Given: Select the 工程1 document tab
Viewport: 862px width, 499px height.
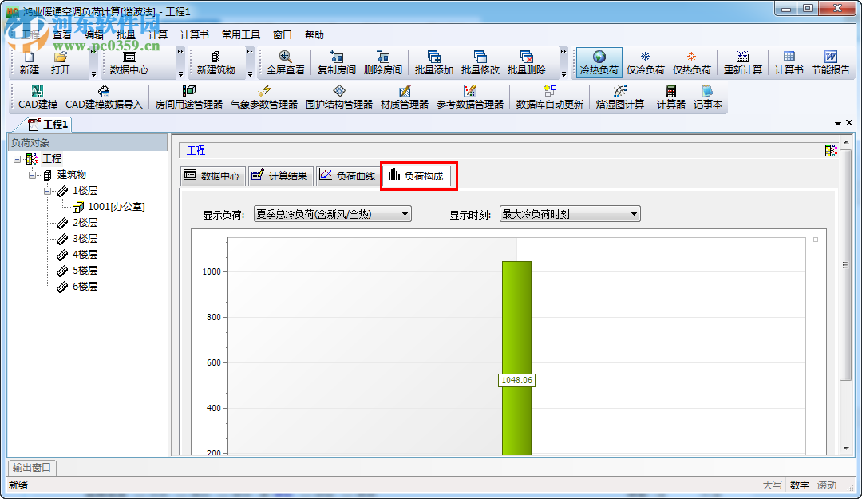Looking at the screenshot, I should pyautogui.click(x=48, y=125).
